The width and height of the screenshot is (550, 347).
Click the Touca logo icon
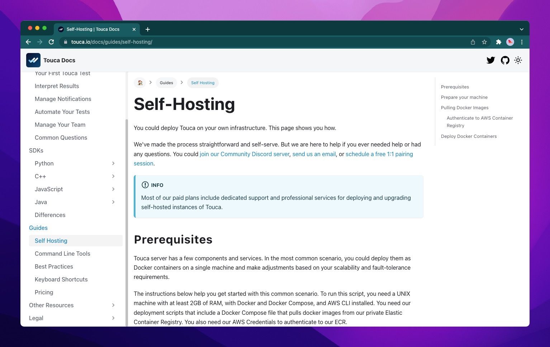click(33, 60)
